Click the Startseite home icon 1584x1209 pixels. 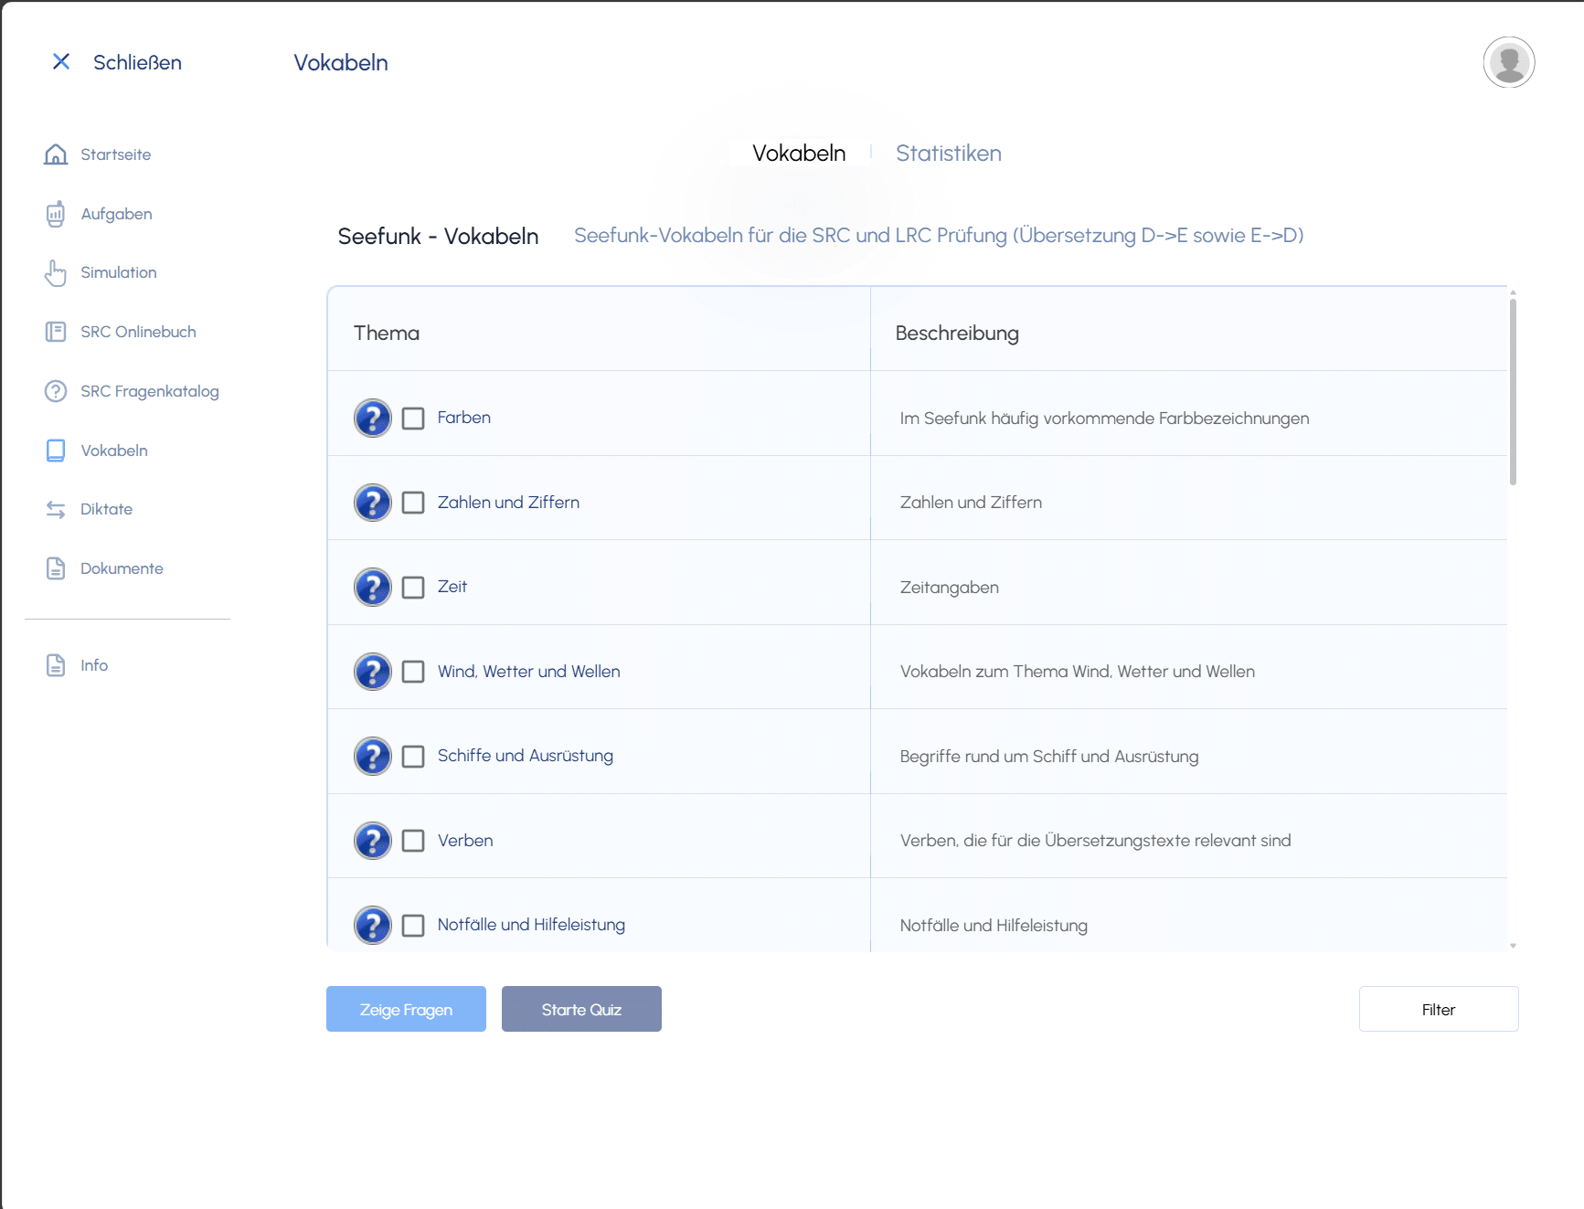pos(56,154)
